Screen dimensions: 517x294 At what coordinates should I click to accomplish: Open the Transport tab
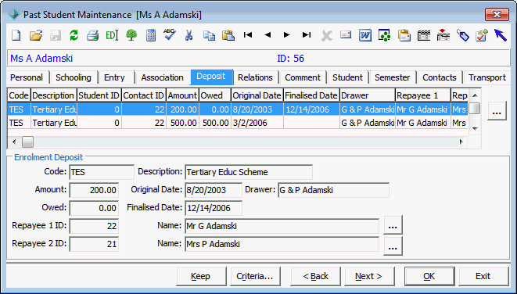487,77
